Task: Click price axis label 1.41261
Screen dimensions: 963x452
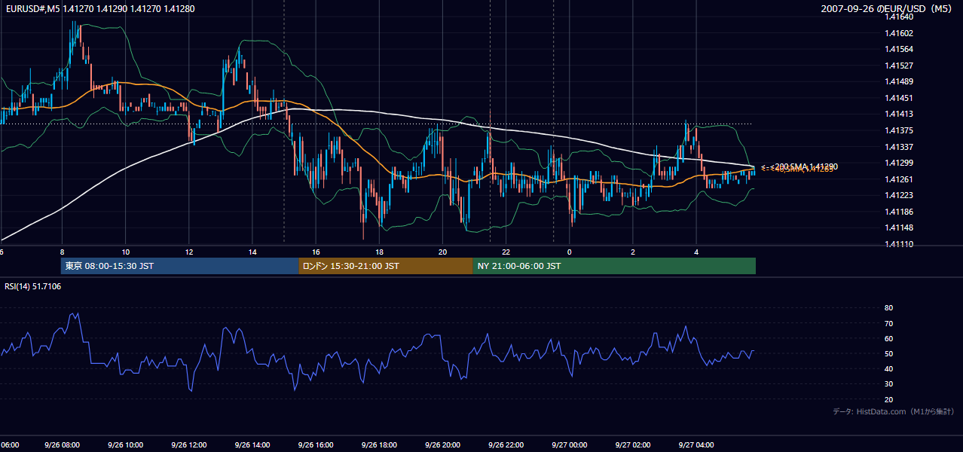Action: pos(900,179)
